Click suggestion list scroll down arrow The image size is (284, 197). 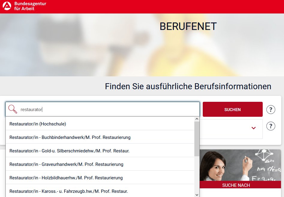coord(197,195)
